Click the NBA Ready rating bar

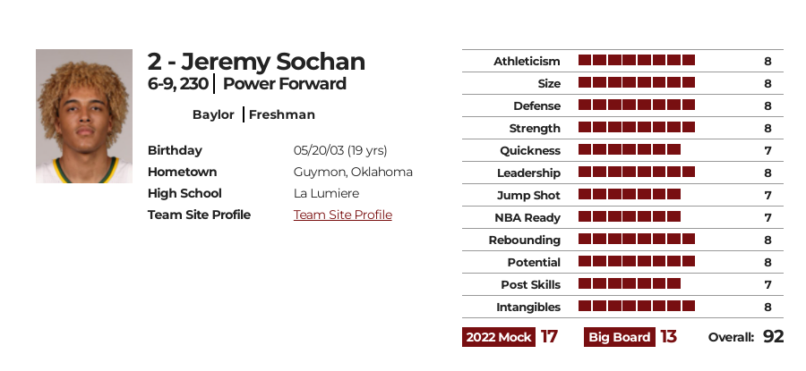tap(629, 217)
